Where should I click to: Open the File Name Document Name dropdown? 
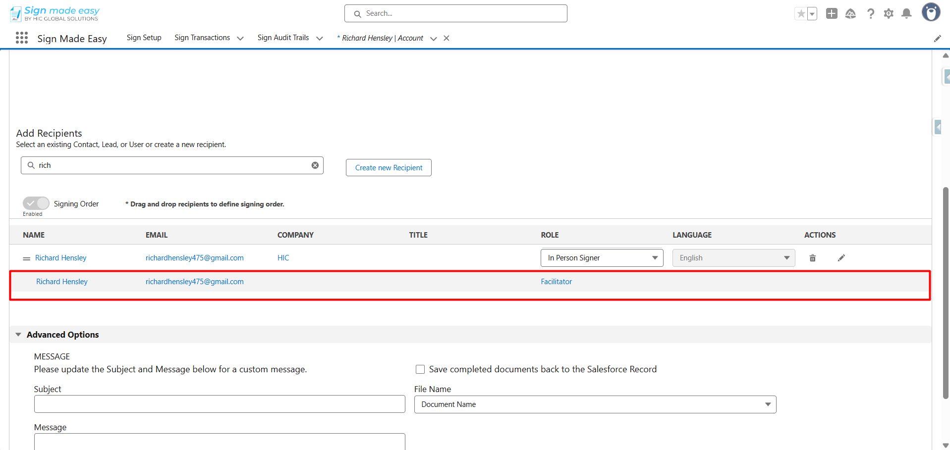click(x=595, y=404)
